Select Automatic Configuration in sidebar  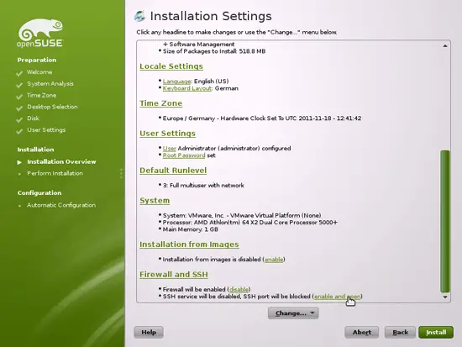[61, 205]
